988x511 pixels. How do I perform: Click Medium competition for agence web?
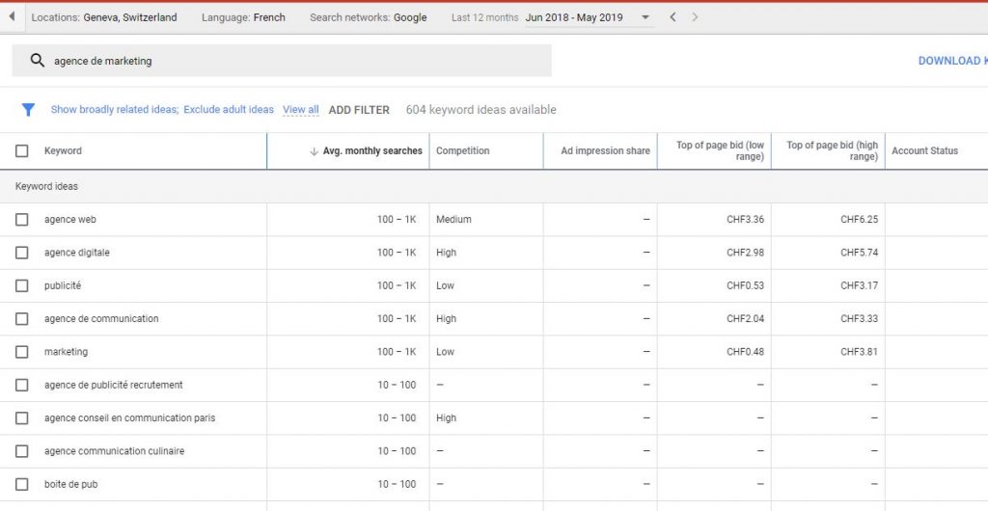(x=453, y=220)
